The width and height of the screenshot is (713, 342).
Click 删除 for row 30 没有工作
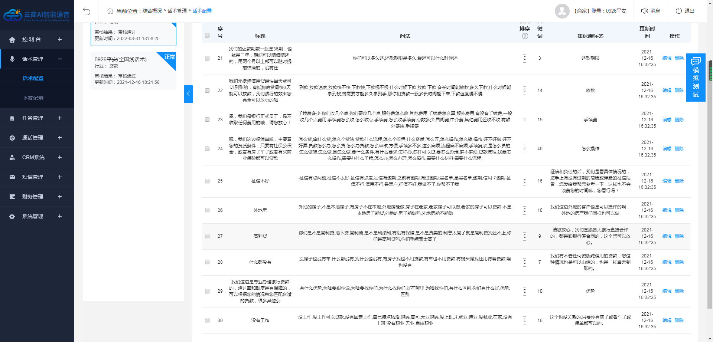tap(679, 320)
